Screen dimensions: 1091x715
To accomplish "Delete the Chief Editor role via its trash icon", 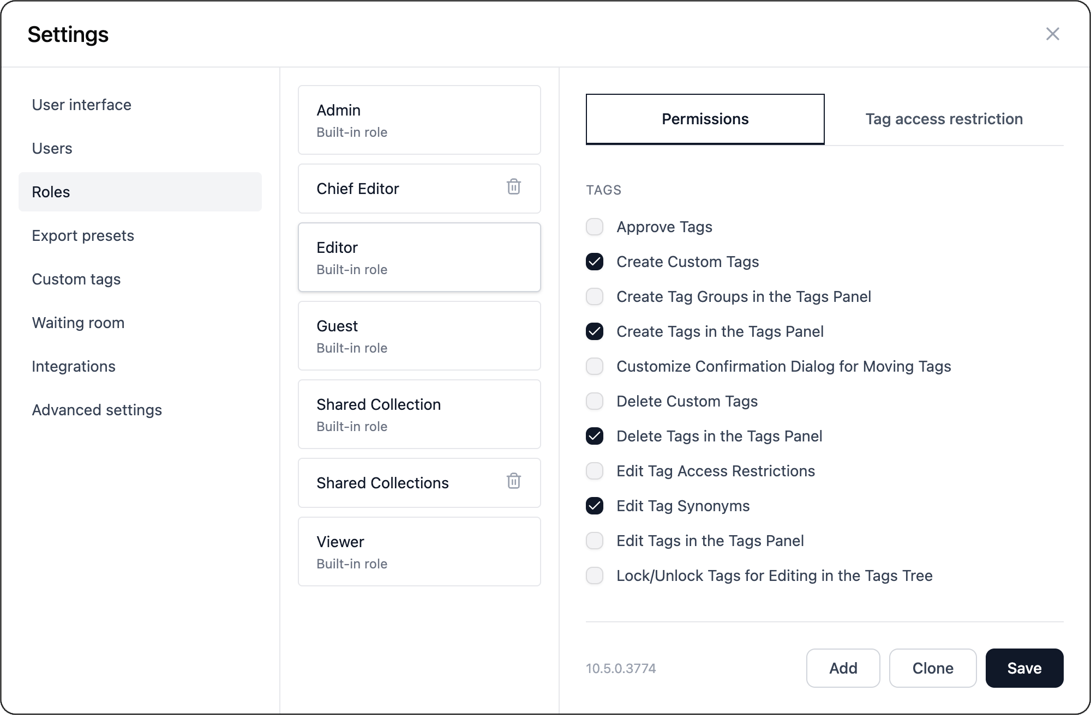I will tap(513, 187).
